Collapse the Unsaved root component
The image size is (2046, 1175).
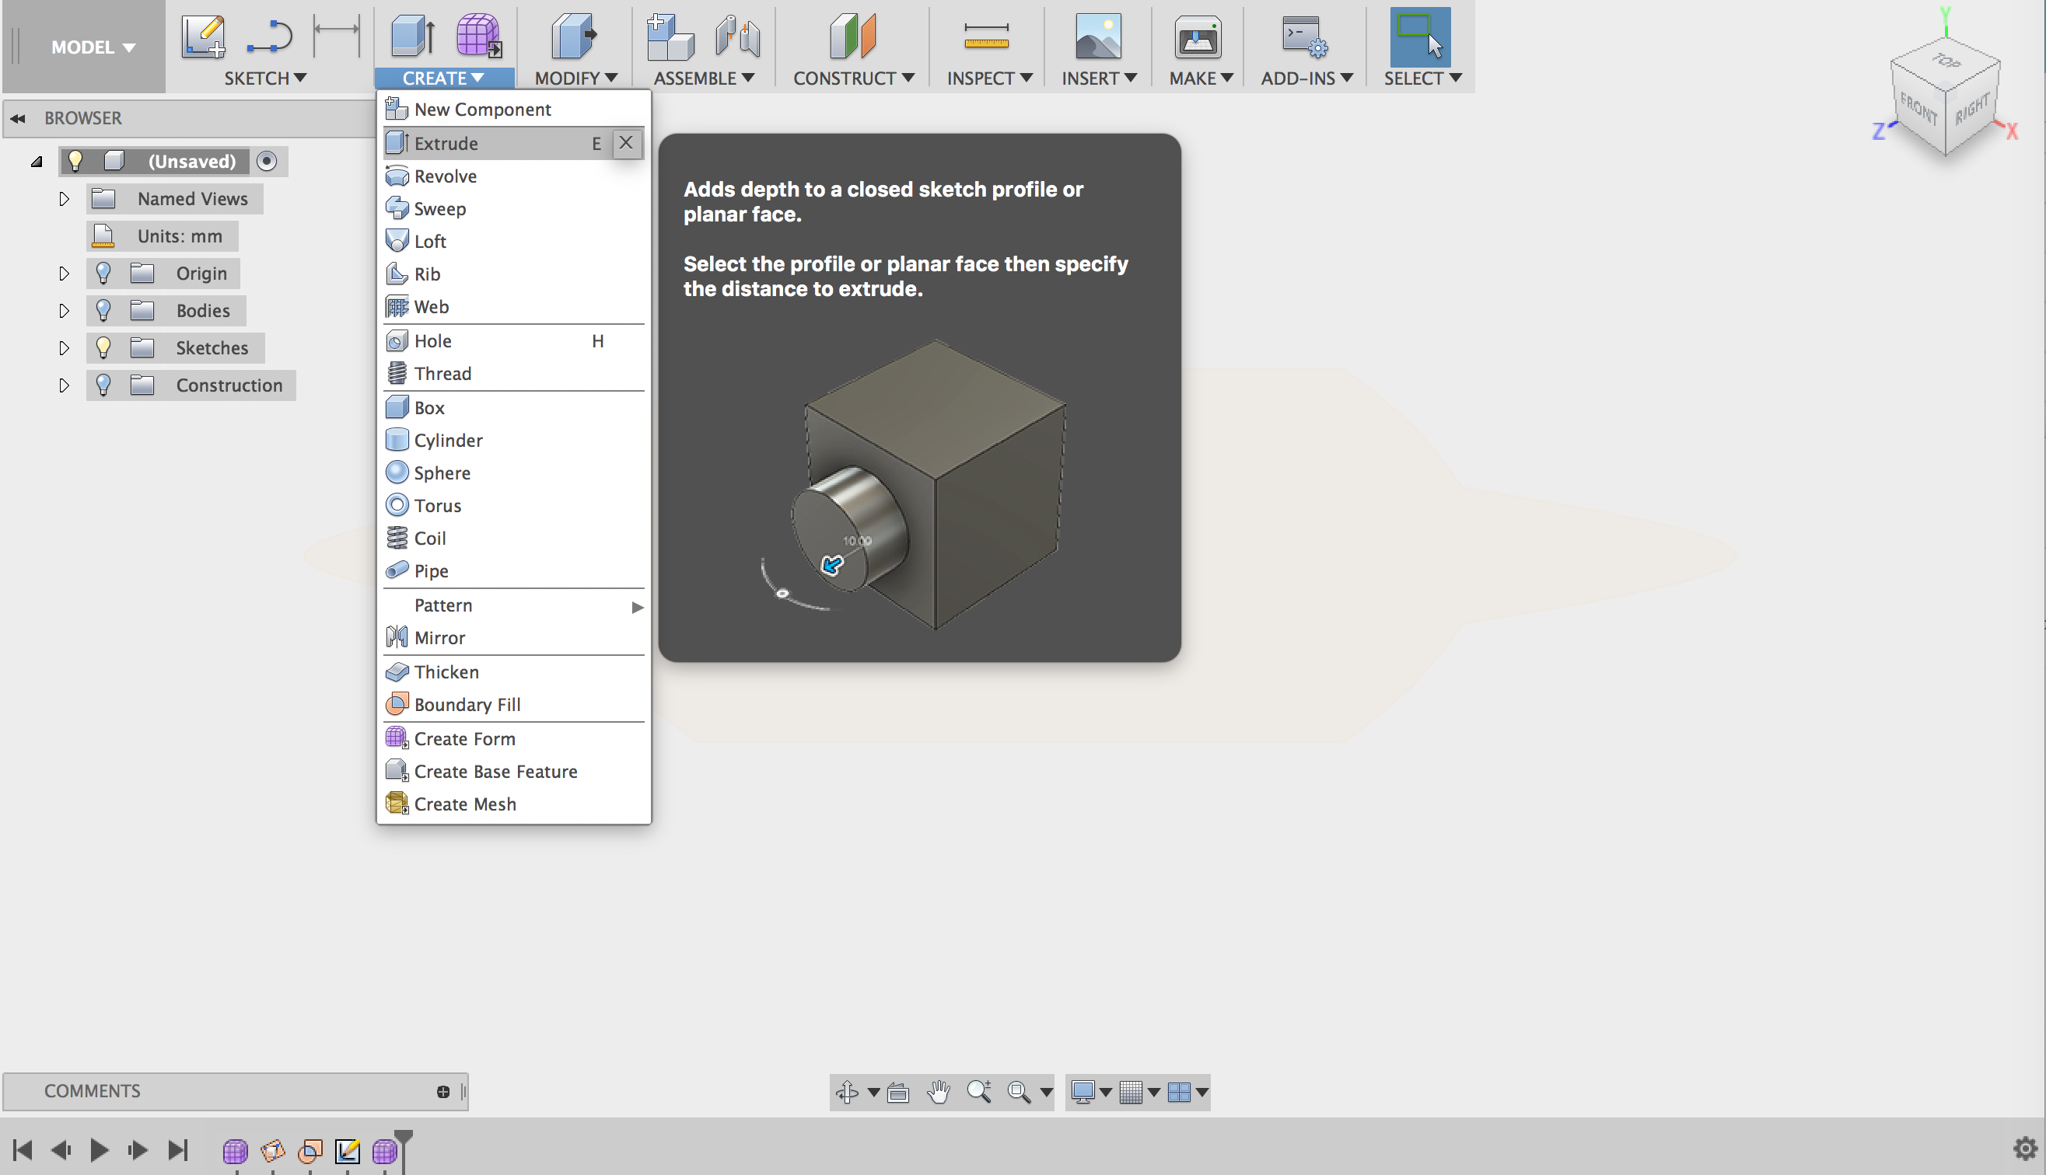tap(37, 162)
